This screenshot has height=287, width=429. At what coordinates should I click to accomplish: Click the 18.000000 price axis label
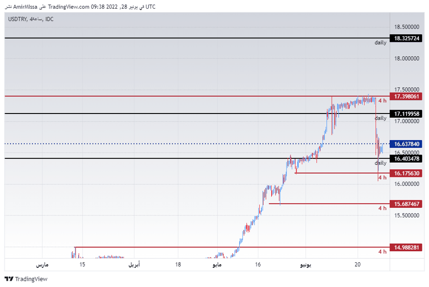point(407,58)
